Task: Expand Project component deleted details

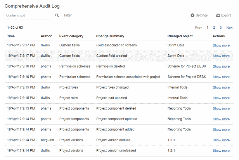Action: [221, 108]
